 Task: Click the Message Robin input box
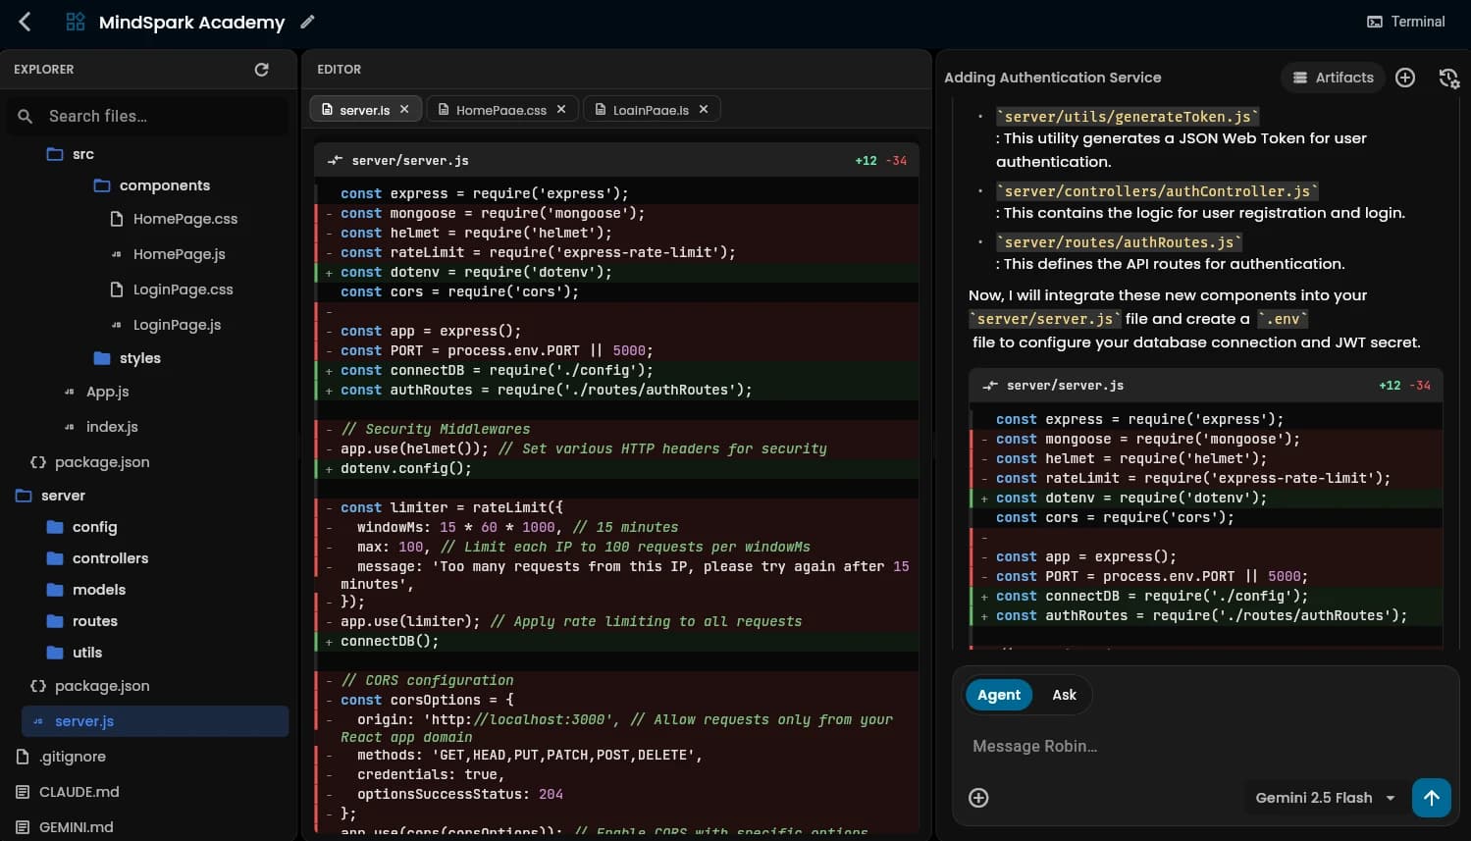click(x=1129, y=746)
